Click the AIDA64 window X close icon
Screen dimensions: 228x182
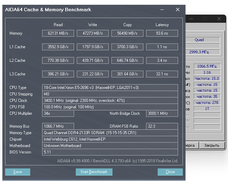[x=178, y=10]
